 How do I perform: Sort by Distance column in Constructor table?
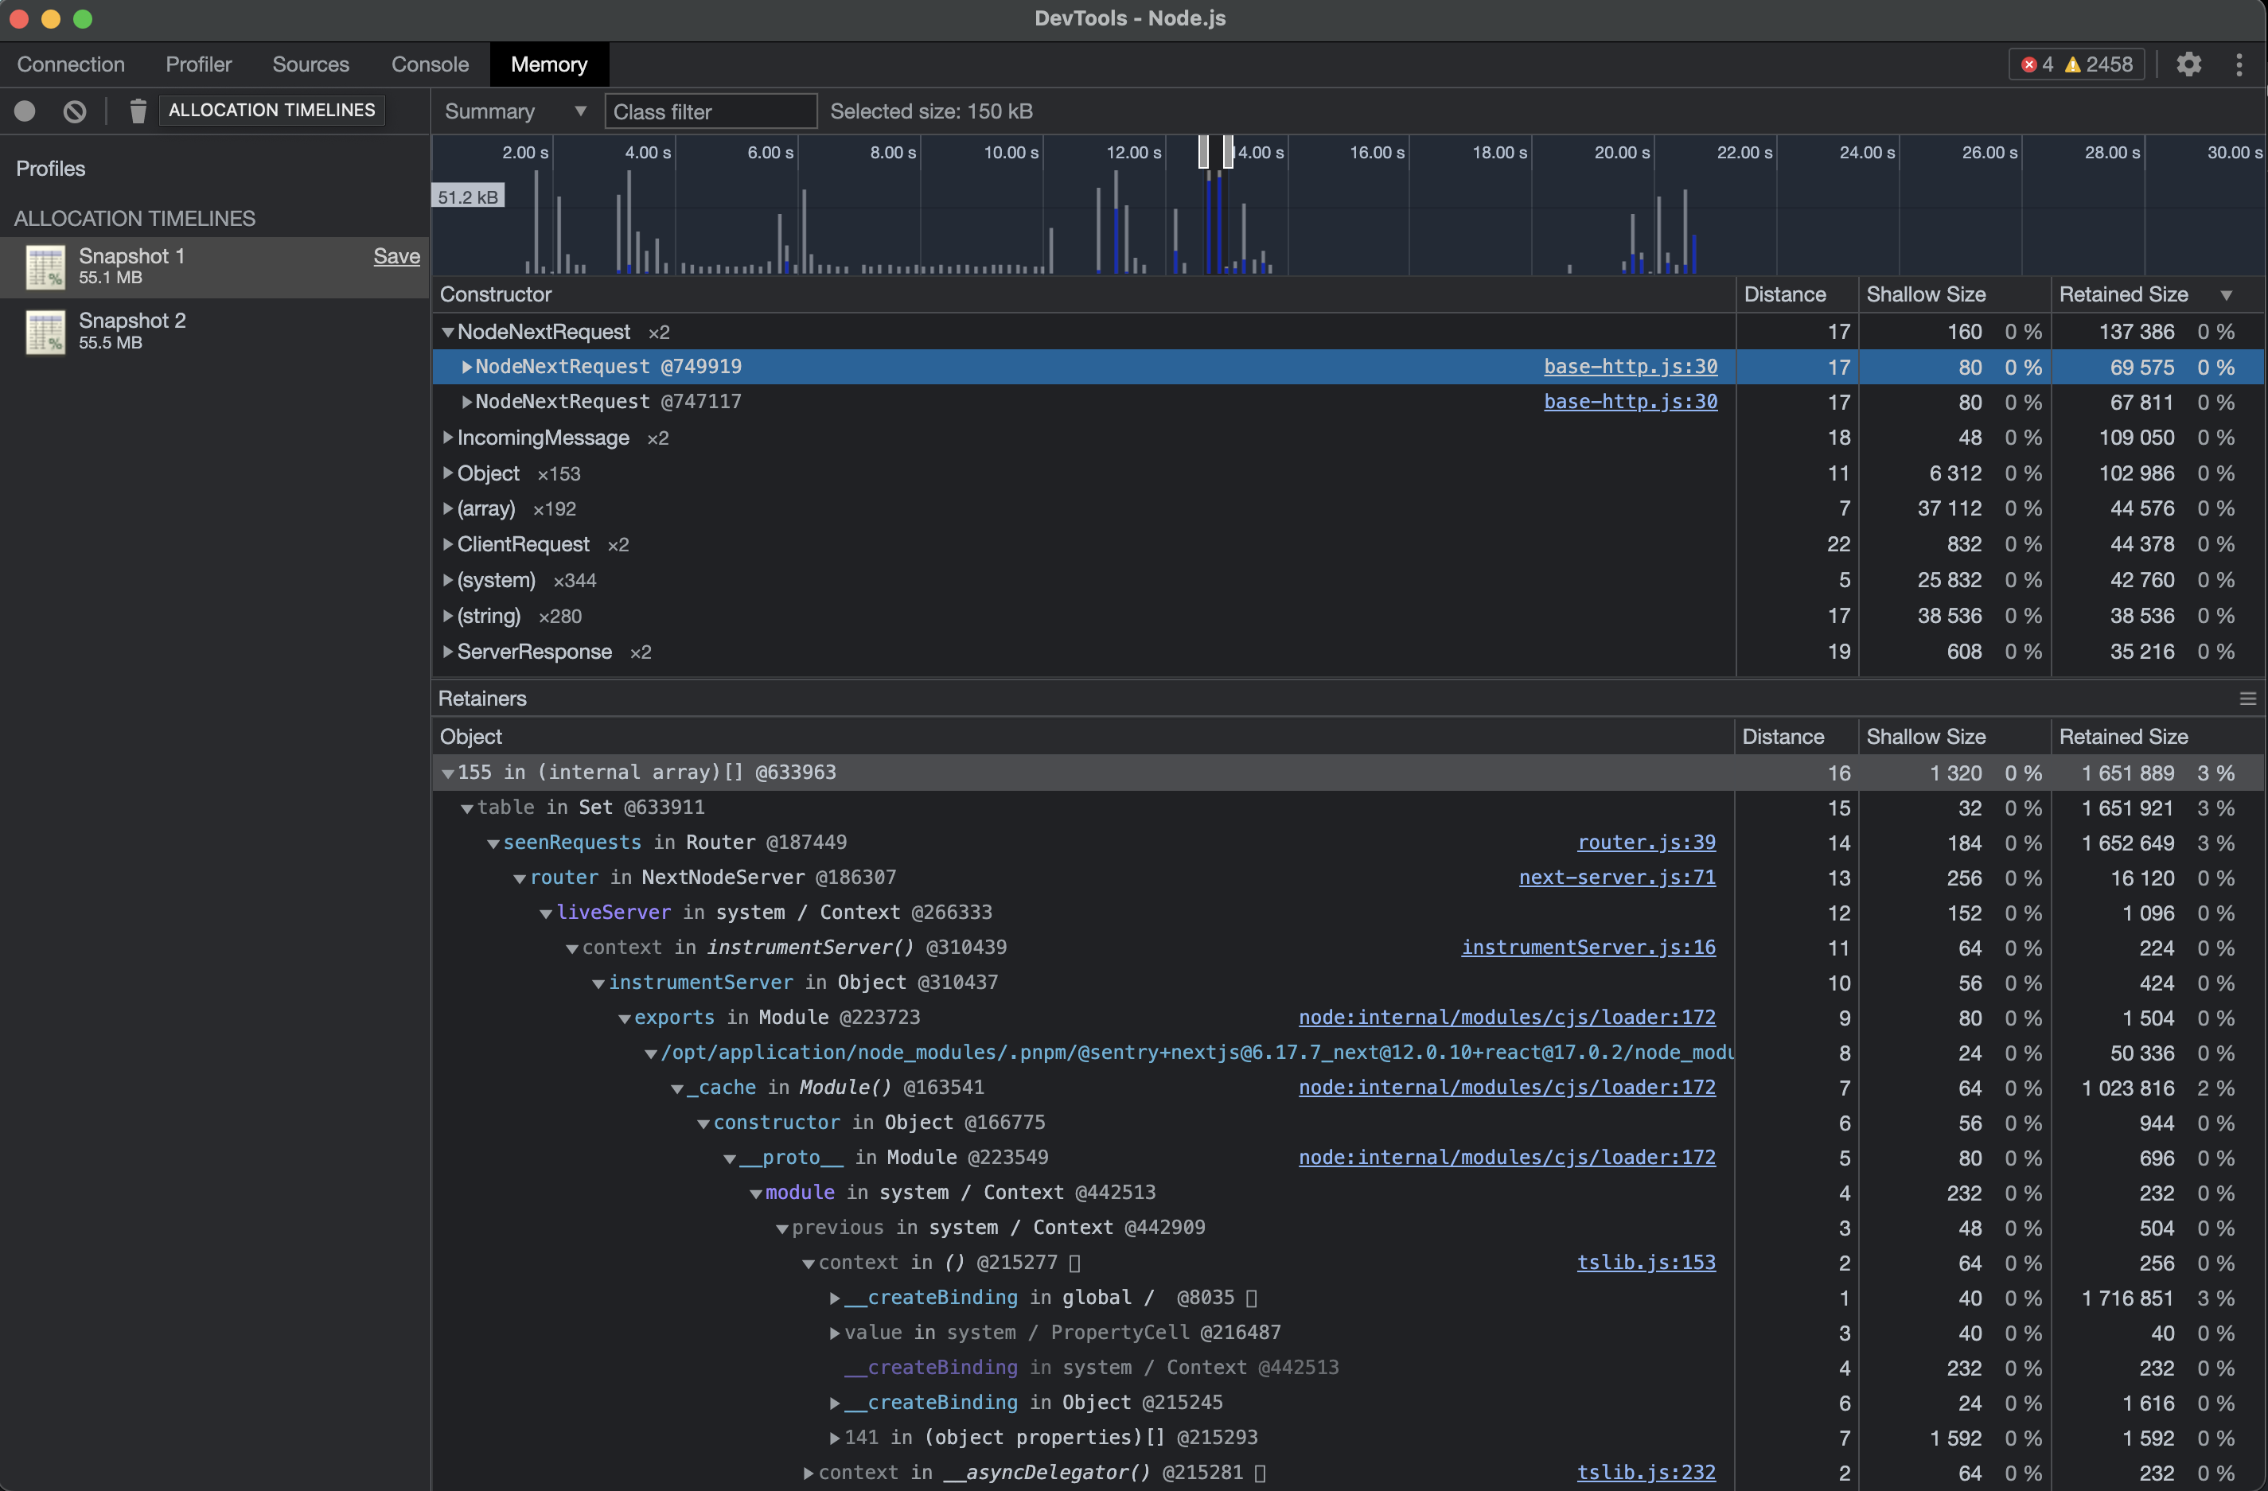coord(1797,295)
